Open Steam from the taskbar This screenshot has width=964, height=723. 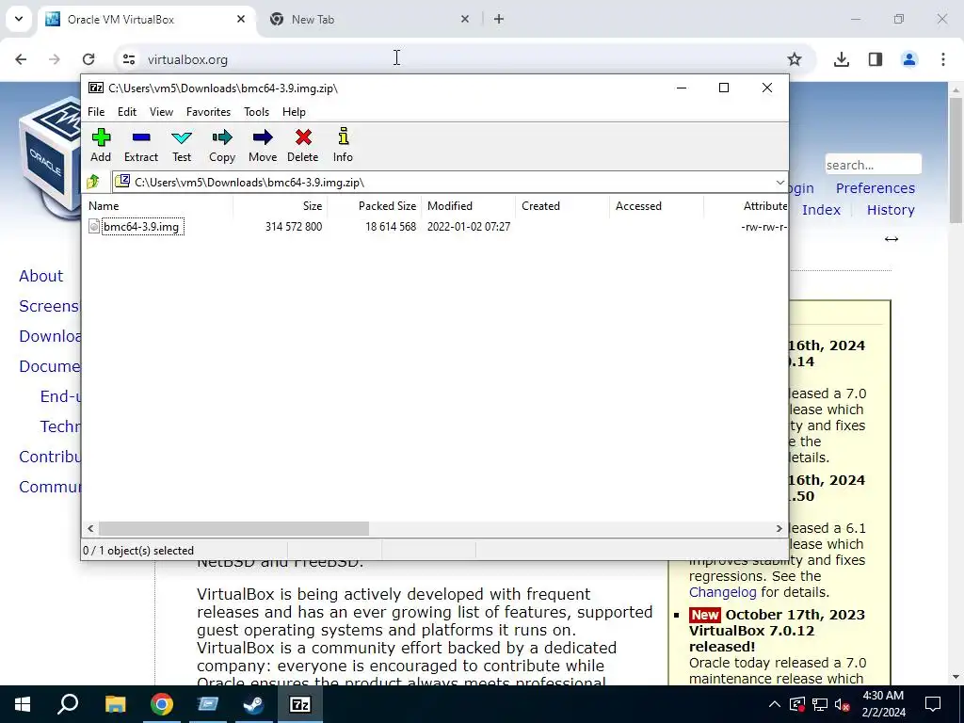tap(253, 704)
